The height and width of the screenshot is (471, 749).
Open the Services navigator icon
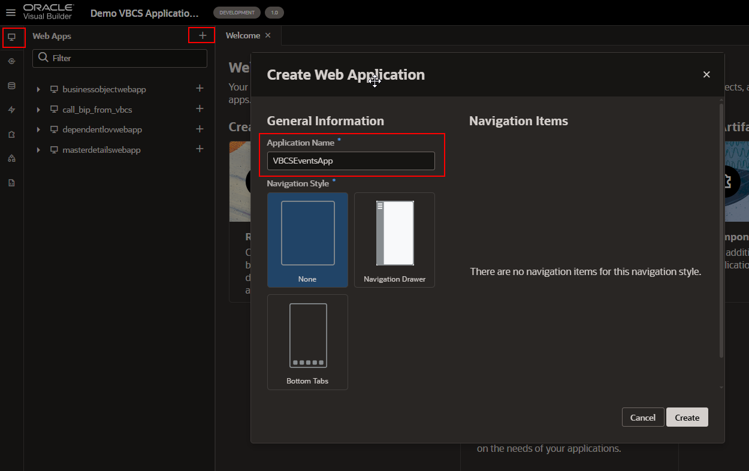point(11,61)
